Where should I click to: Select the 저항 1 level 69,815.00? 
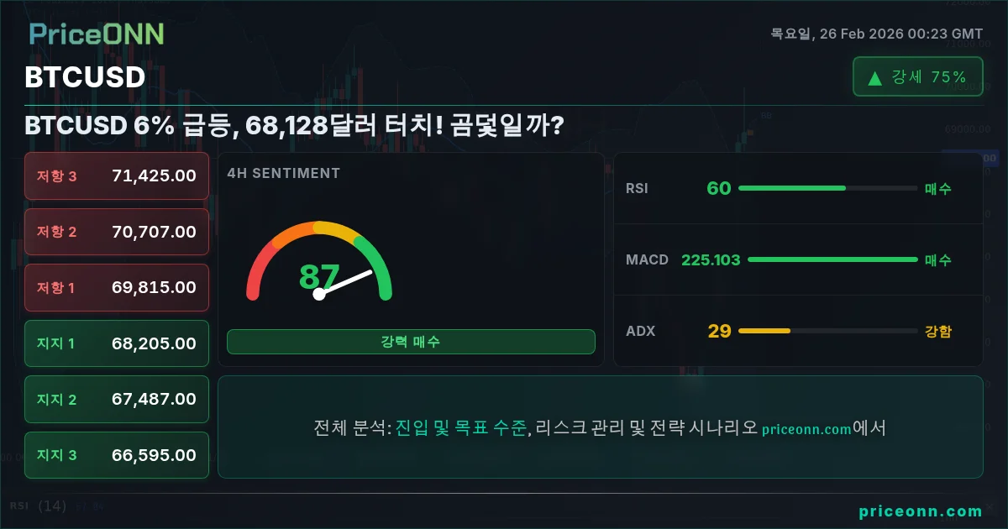(x=117, y=288)
